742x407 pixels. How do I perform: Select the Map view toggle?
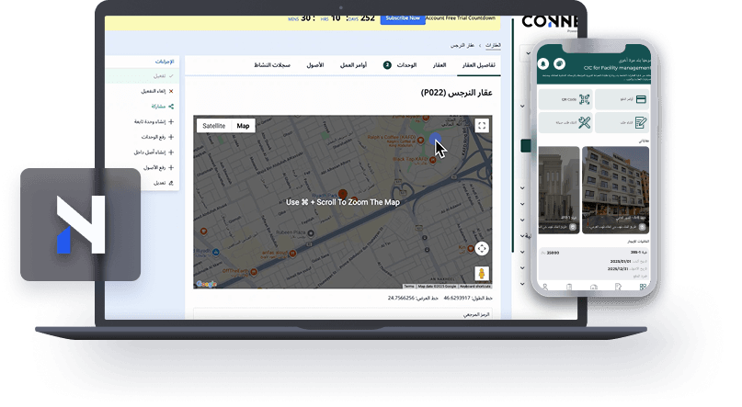(x=243, y=126)
